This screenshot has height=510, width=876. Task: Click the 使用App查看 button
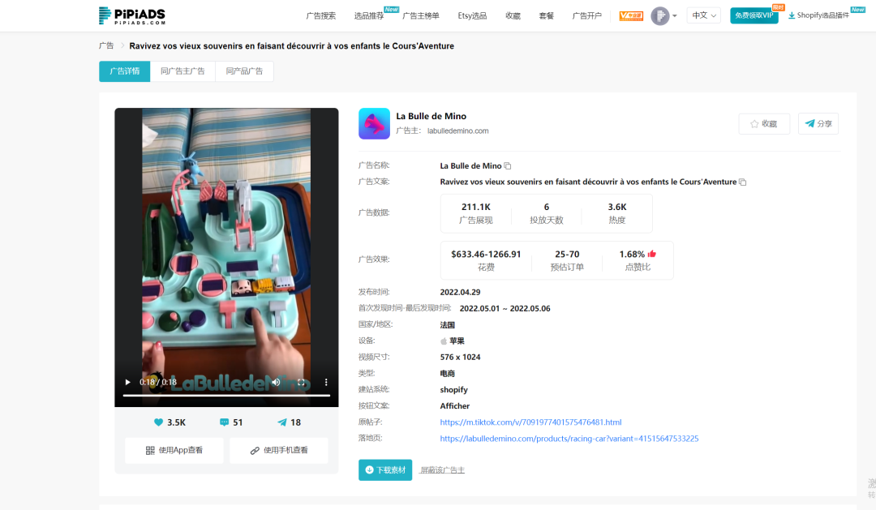pos(174,450)
